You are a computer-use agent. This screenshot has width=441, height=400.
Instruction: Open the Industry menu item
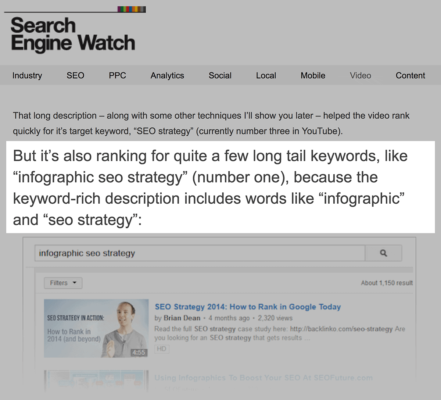[x=27, y=75]
